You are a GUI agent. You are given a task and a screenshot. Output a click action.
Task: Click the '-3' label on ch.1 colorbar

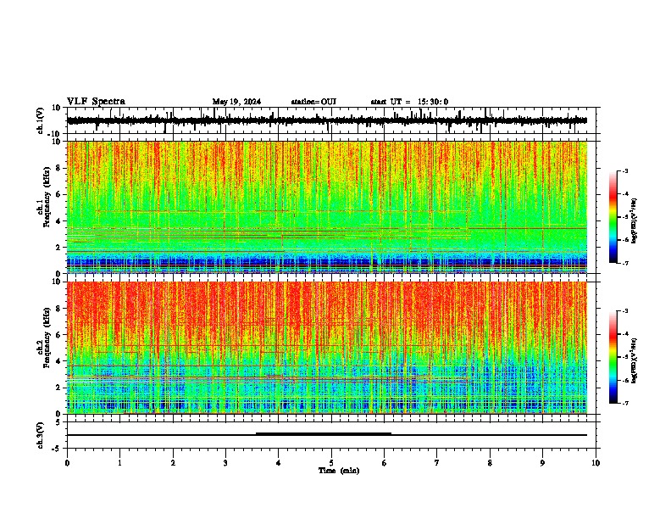(625, 171)
